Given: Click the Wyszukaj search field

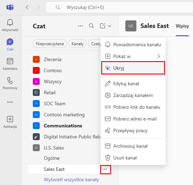Looking at the screenshot, I should coord(119,7).
